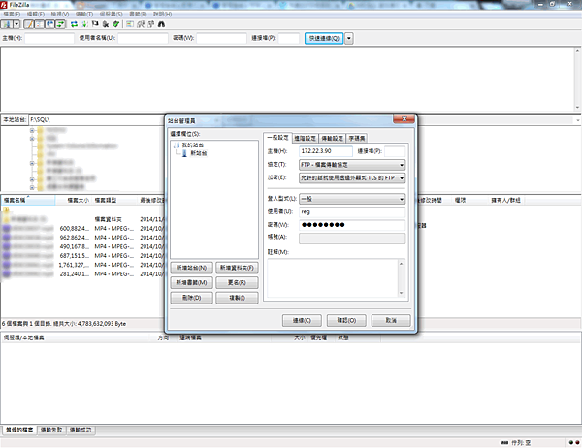Expand the first folder in local tree
This screenshot has height=448, width=582.
click(32, 132)
